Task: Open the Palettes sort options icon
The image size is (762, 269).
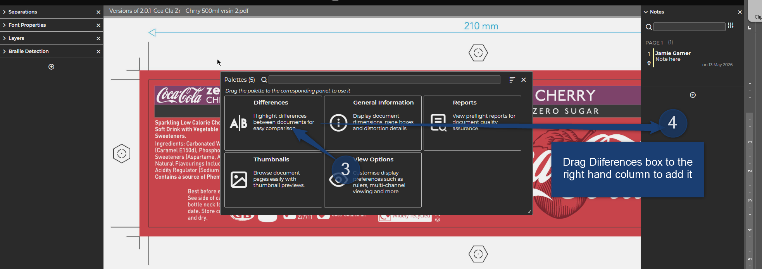Action: 512,80
